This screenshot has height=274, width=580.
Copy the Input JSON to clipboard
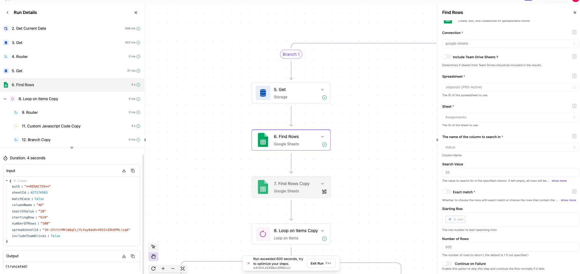click(x=133, y=171)
